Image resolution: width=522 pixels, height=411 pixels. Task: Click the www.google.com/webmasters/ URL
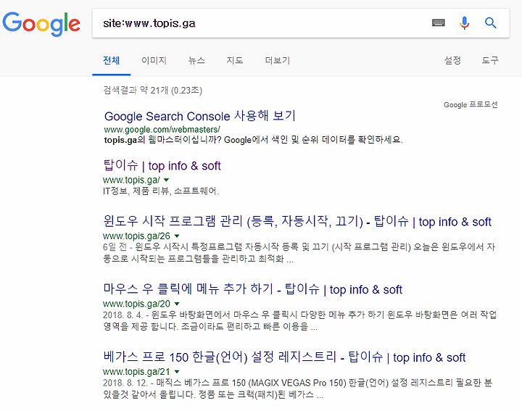tap(162, 130)
